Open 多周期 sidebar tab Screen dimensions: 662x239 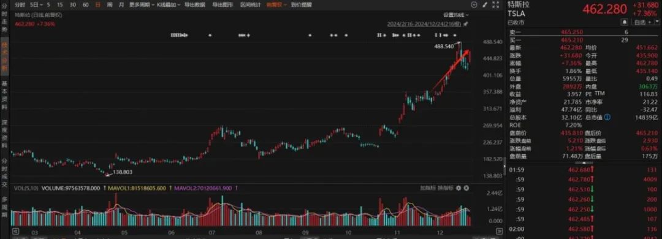[x=4, y=207]
